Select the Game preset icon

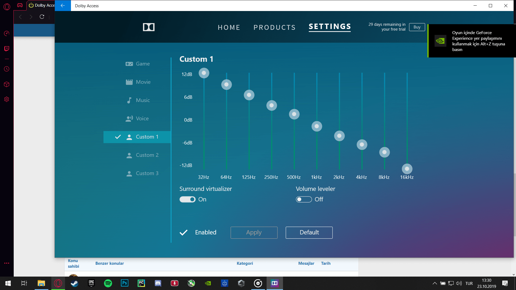(129, 64)
